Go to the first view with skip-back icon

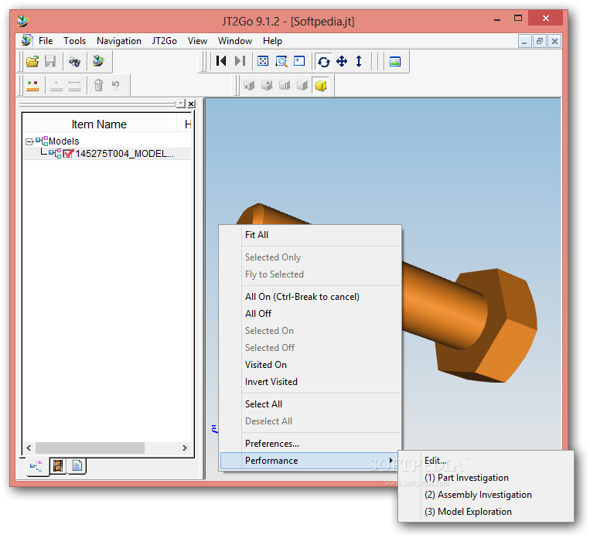coord(221,61)
